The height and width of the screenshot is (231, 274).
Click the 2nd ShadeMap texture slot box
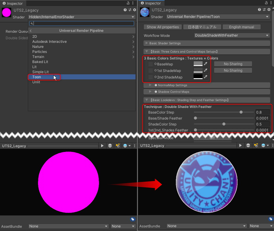tap(151, 77)
